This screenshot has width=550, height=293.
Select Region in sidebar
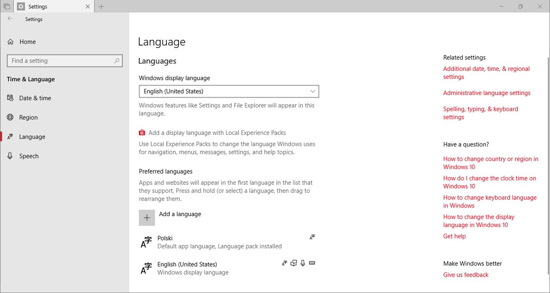(64, 117)
